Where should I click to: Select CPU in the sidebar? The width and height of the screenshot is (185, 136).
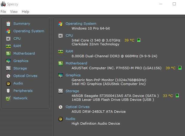pyautogui.click(x=17, y=38)
